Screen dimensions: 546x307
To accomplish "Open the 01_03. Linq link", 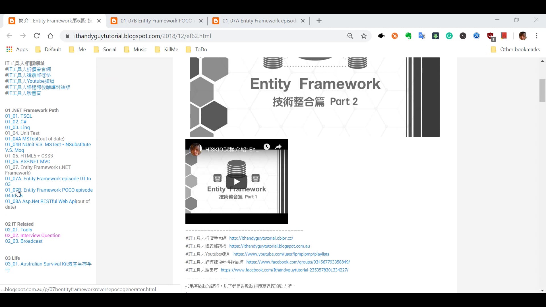I will [17, 127].
